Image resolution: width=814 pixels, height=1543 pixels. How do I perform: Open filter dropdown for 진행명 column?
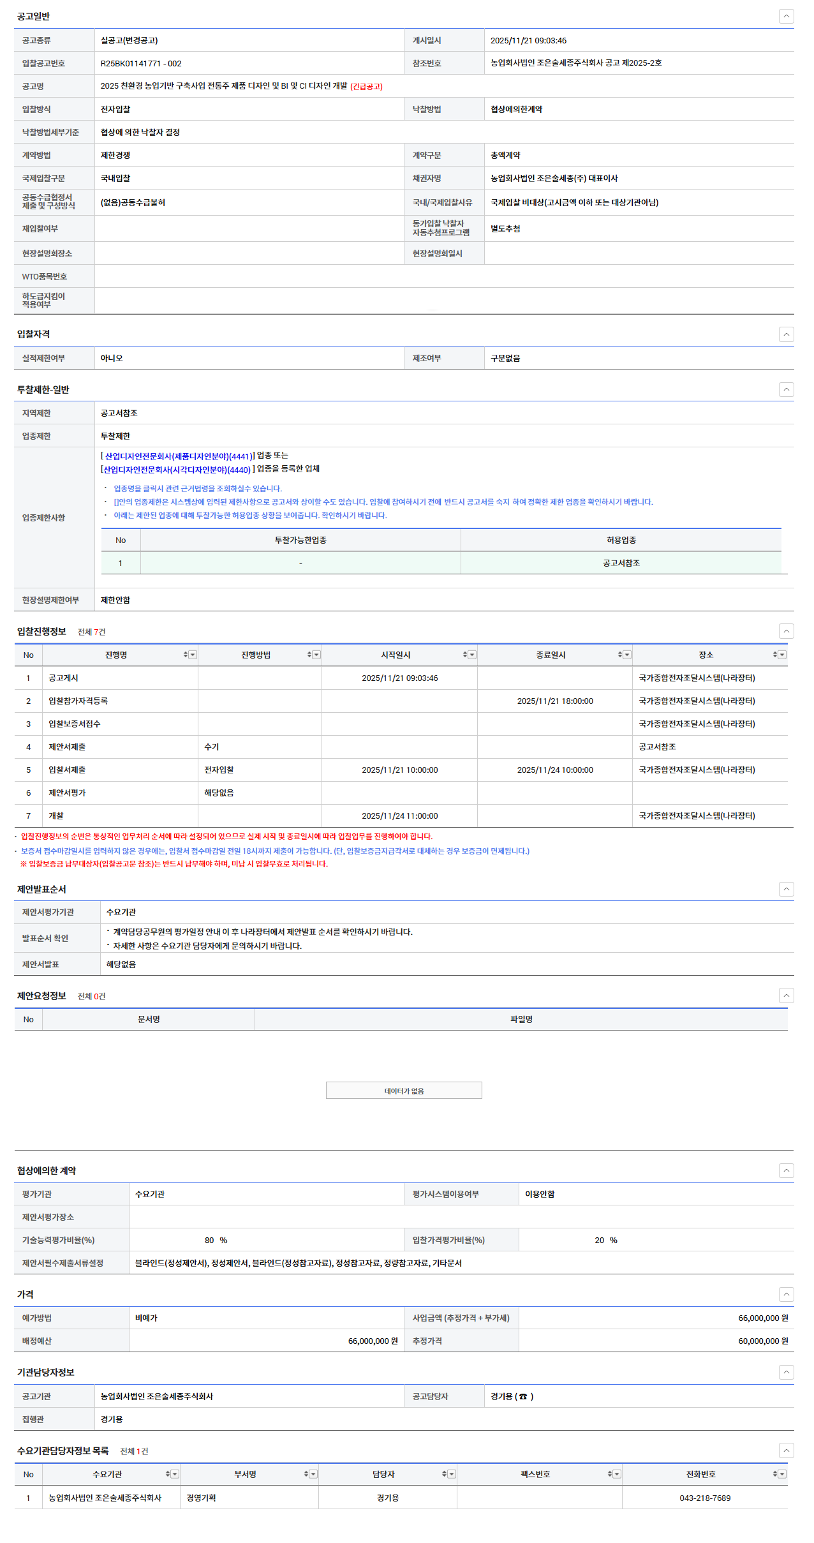(193, 655)
